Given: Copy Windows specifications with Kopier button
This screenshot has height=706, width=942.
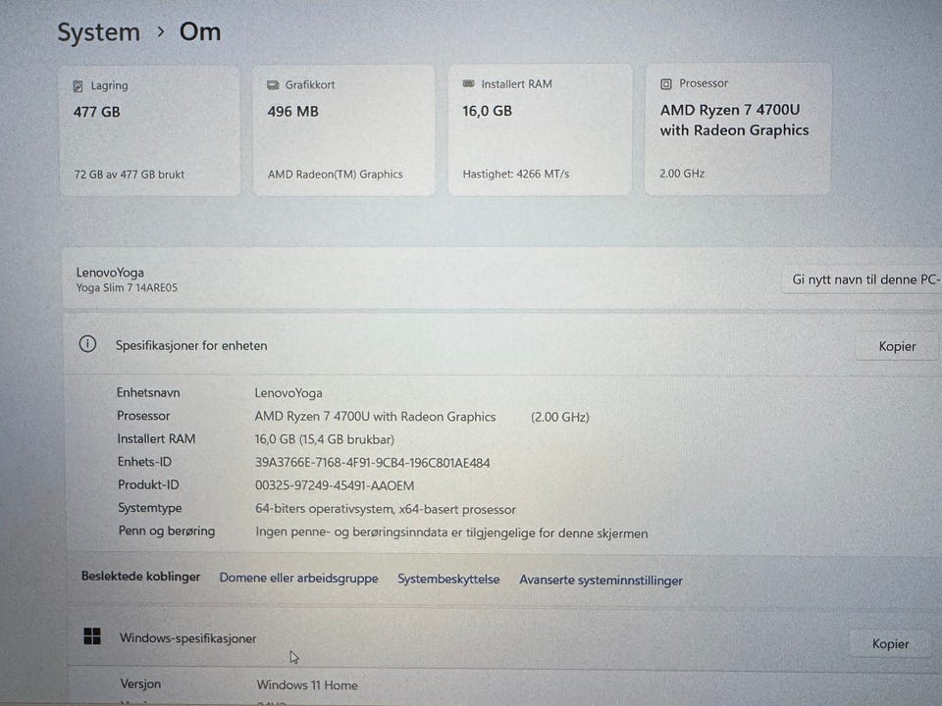Looking at the screenshot, I should pyautogui.click(x=890, y=643).
